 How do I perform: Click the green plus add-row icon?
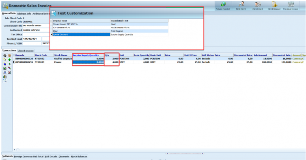point(9,60)
